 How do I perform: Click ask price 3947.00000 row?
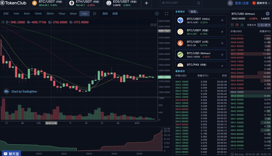251,54
